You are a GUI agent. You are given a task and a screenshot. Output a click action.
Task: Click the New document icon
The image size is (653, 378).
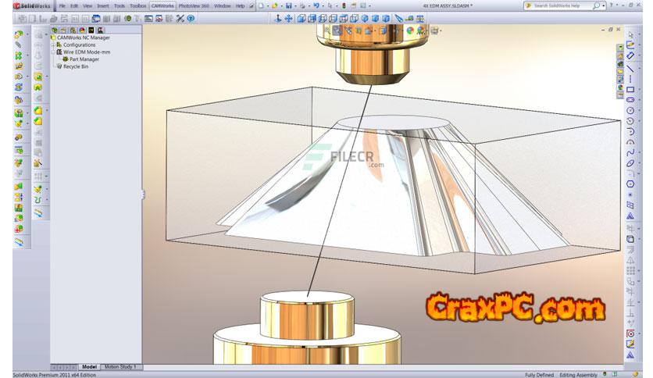[x=261, y=5]
